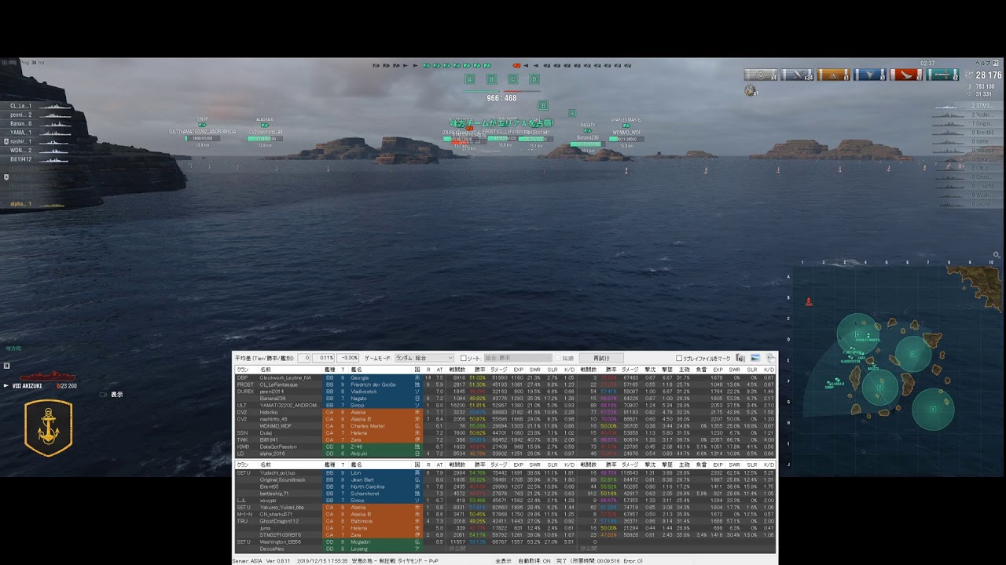
Task: Click capture point B indicator at top
Action: (x=492, y=79)
